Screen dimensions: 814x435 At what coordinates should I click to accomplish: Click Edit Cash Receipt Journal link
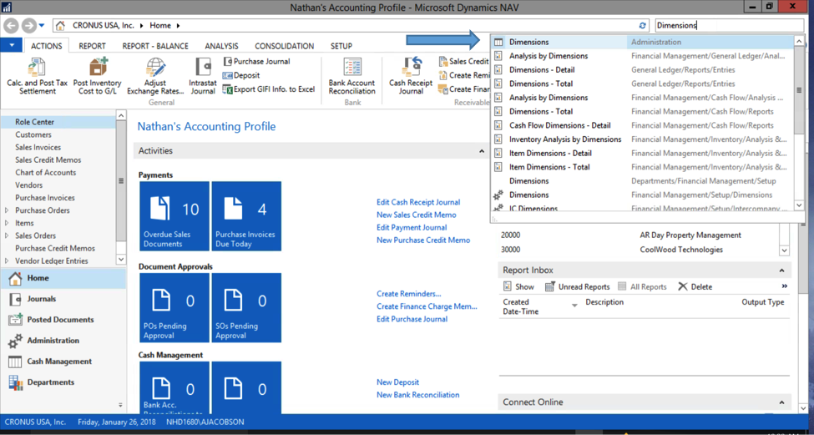coord(418,202)
